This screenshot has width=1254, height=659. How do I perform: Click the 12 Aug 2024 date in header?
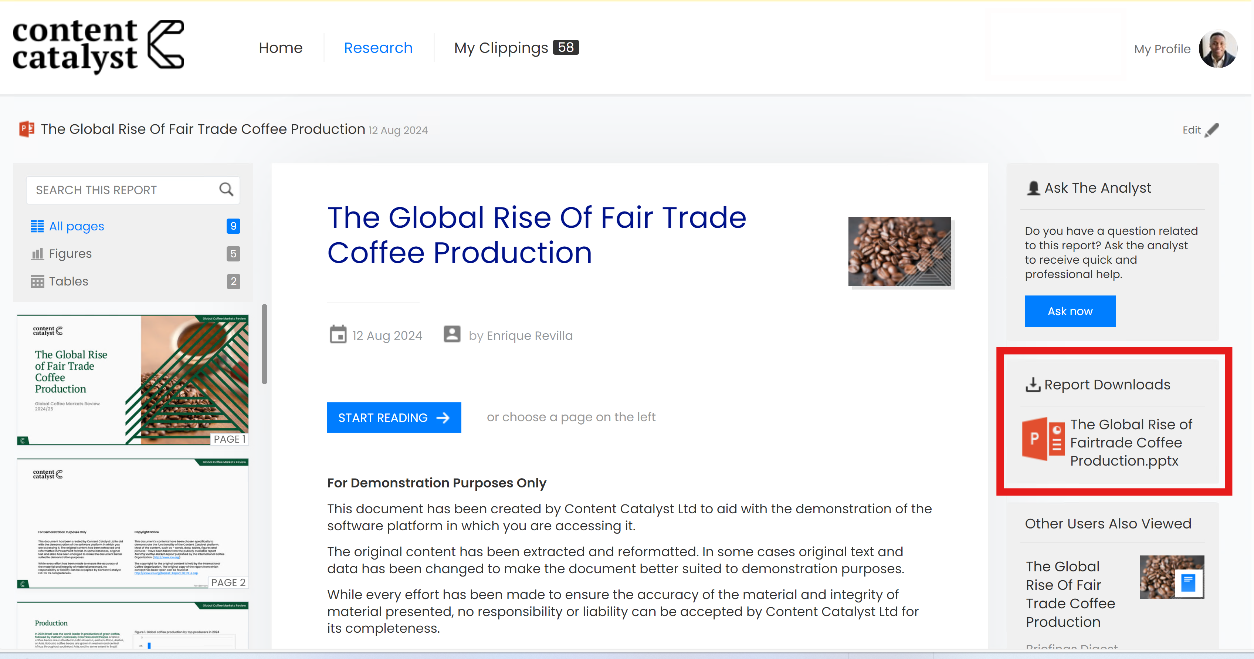(398, 131)
